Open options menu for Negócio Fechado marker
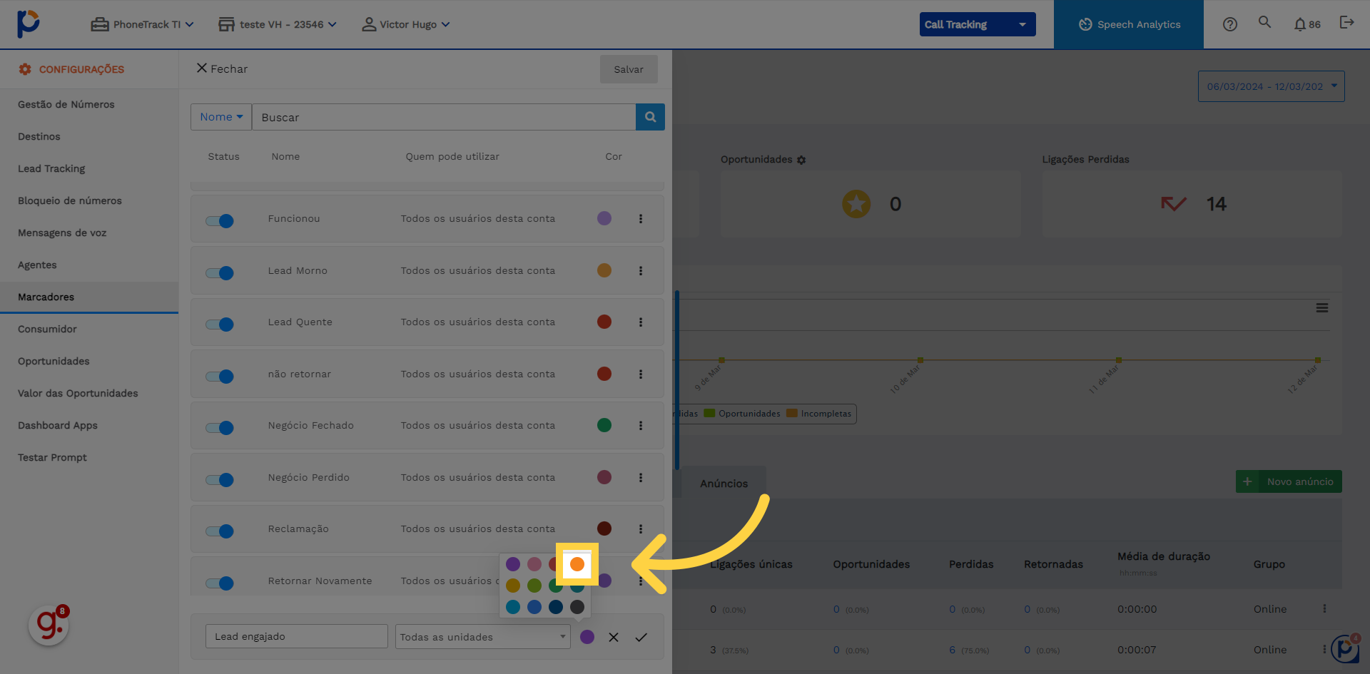The height and width of the screenshot is (674, 1370). pyautogui.click(x=641, y=426)
